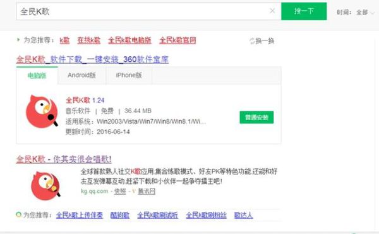The height and width of the screenshot is (234, 379).
Task: Open the recommended k歌 link
Action: (64, 40)
